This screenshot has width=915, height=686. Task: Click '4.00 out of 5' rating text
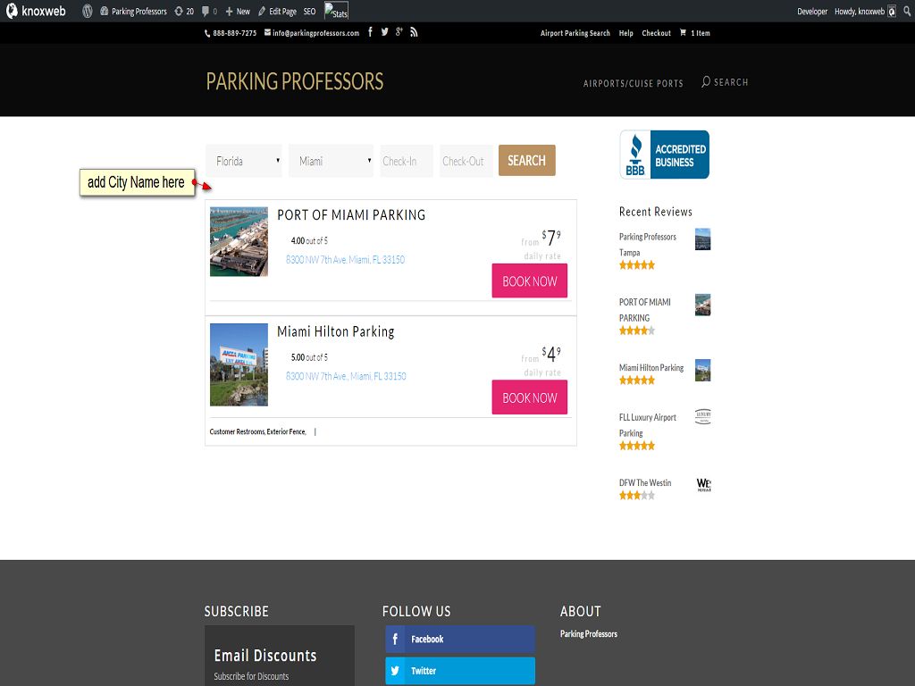(309, 241)
